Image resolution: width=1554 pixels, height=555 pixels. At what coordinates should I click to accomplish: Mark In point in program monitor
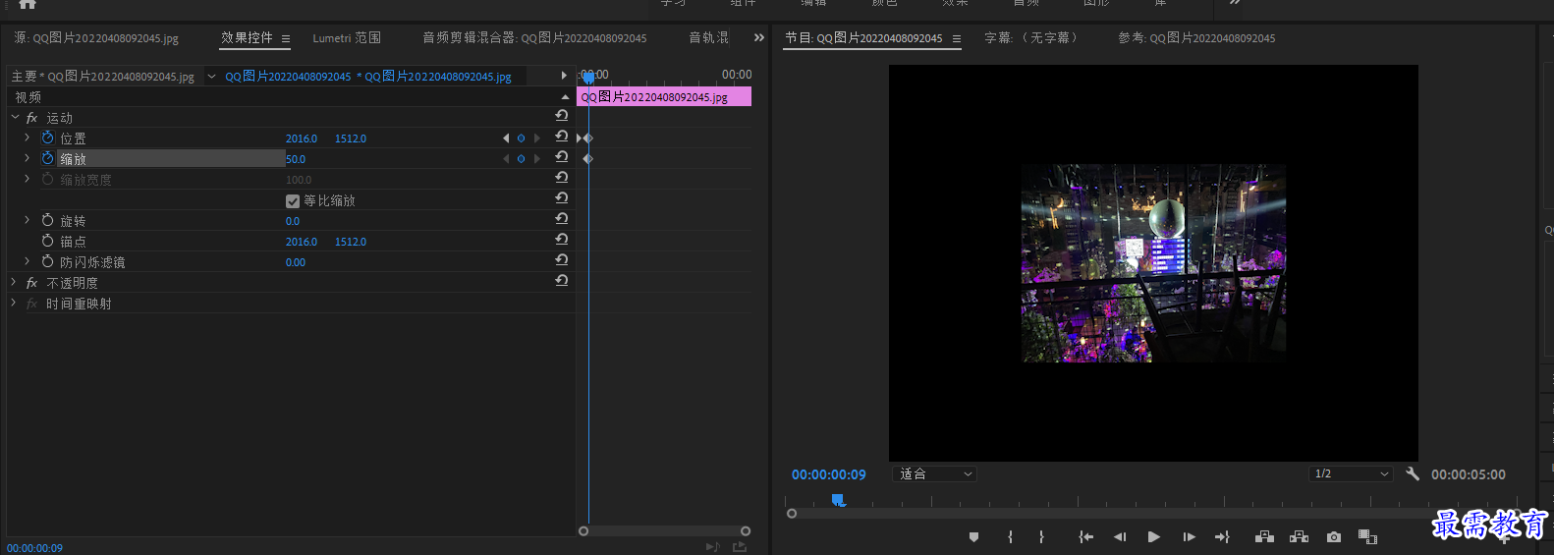click(x=1010, y=537)
